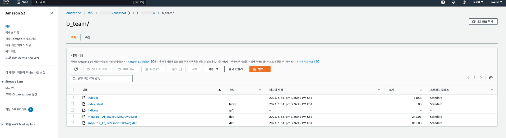Click file icon beside snap-TqT_Af_JR2esGcvROJ9w2g.dat

(x=84, y=123)
